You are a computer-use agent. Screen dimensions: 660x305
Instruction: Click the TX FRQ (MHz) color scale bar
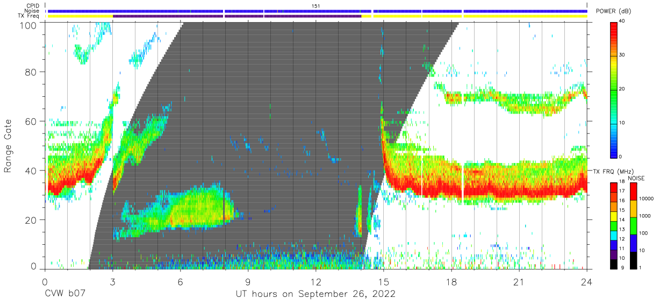(x=613, y=225)
